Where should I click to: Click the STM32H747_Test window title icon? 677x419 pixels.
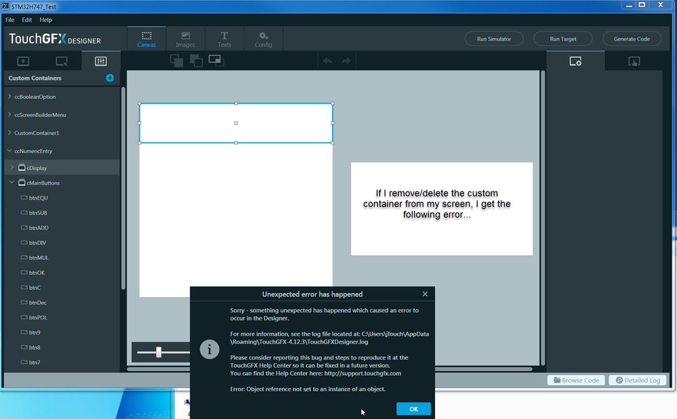pyautogui.click(x=5, y=6)
